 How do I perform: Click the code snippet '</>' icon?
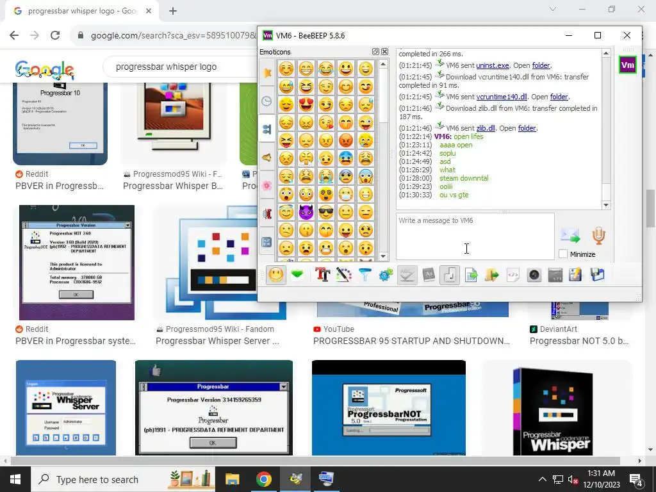click(513, 275)
